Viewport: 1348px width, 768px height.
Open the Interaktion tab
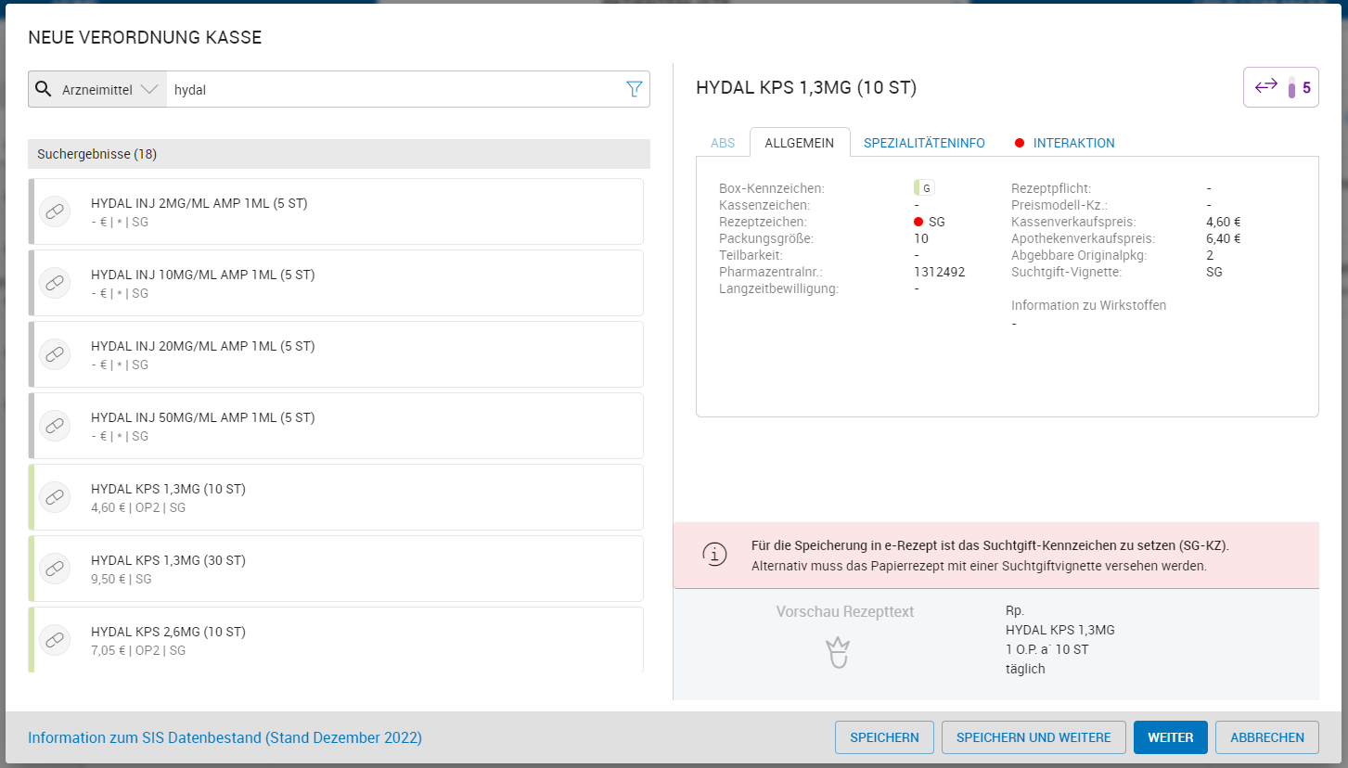1073,143
